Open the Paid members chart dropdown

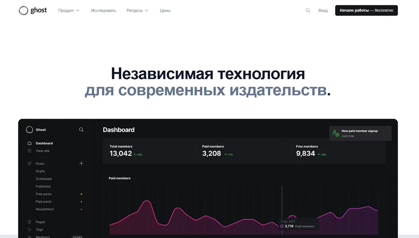coord(123,178)
